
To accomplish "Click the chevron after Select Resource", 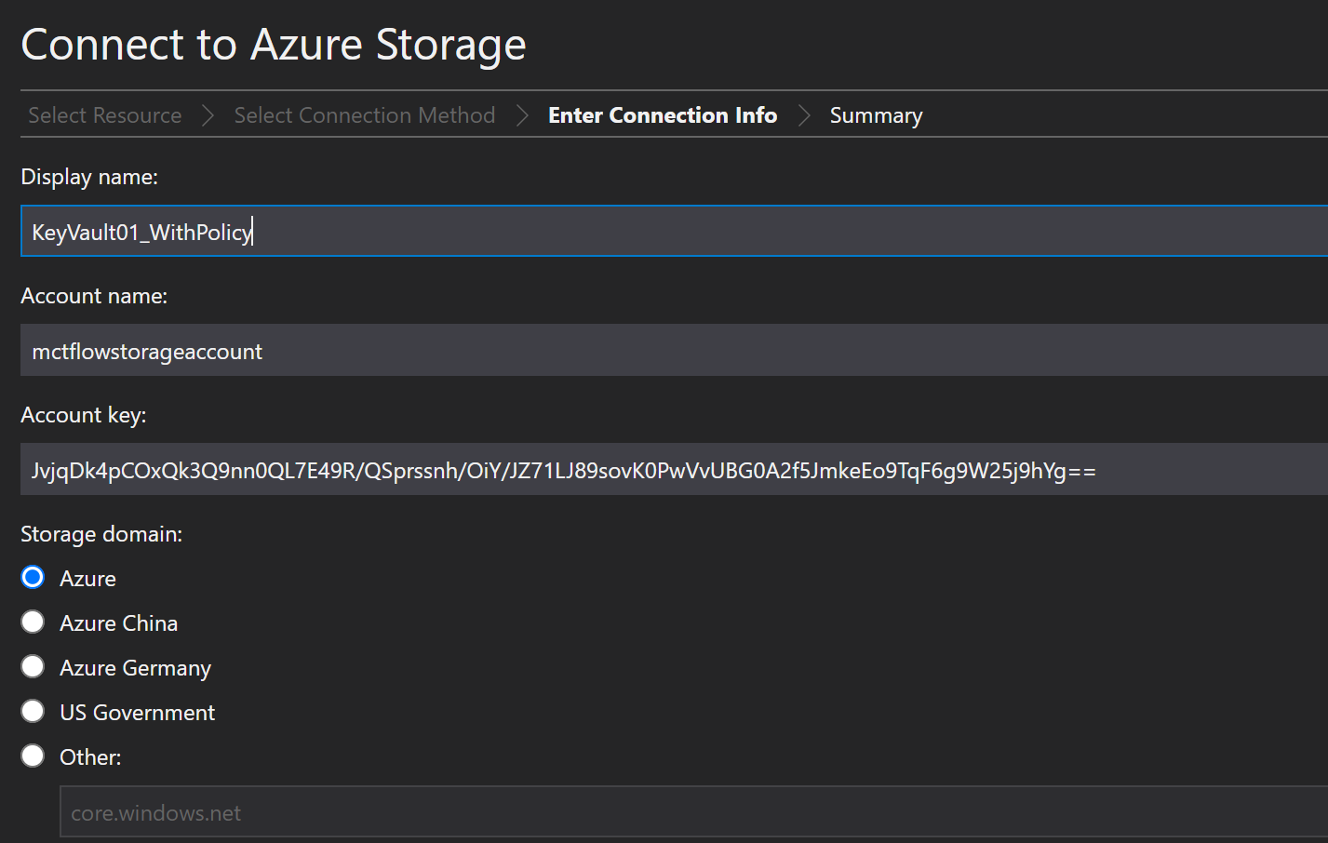I will [x=208, y=115].
